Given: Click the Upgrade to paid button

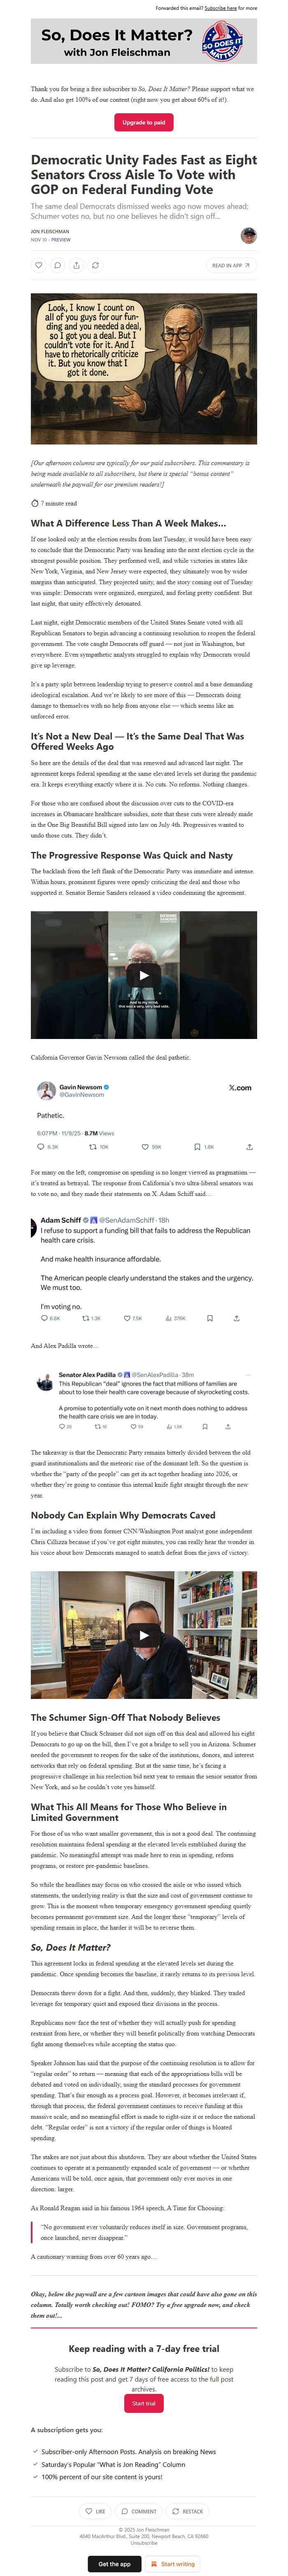Looking at the screenshot, I should pyautogui.click(x=144, y=122).
